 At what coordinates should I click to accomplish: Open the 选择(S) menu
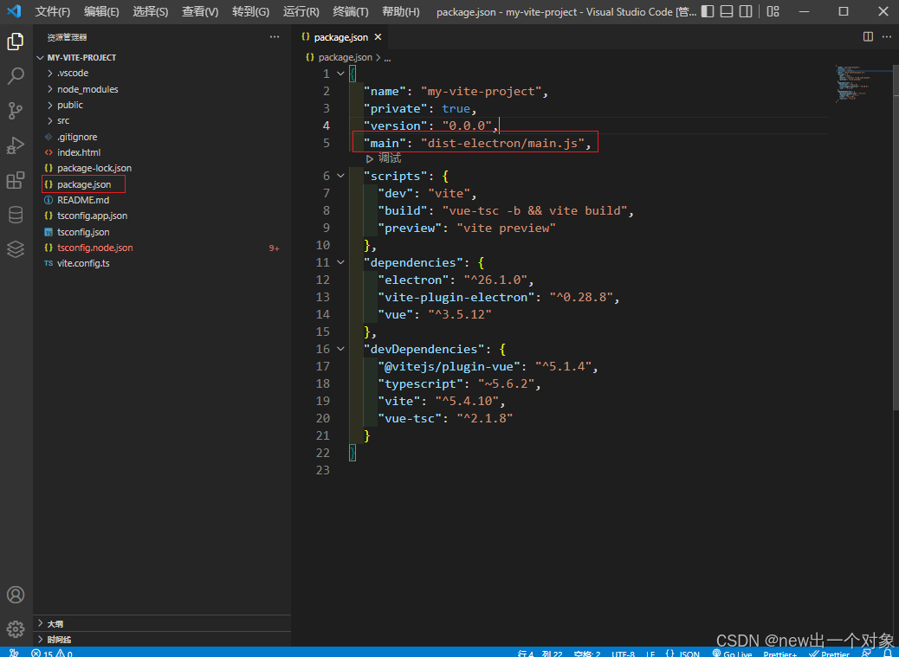(151, 11)
